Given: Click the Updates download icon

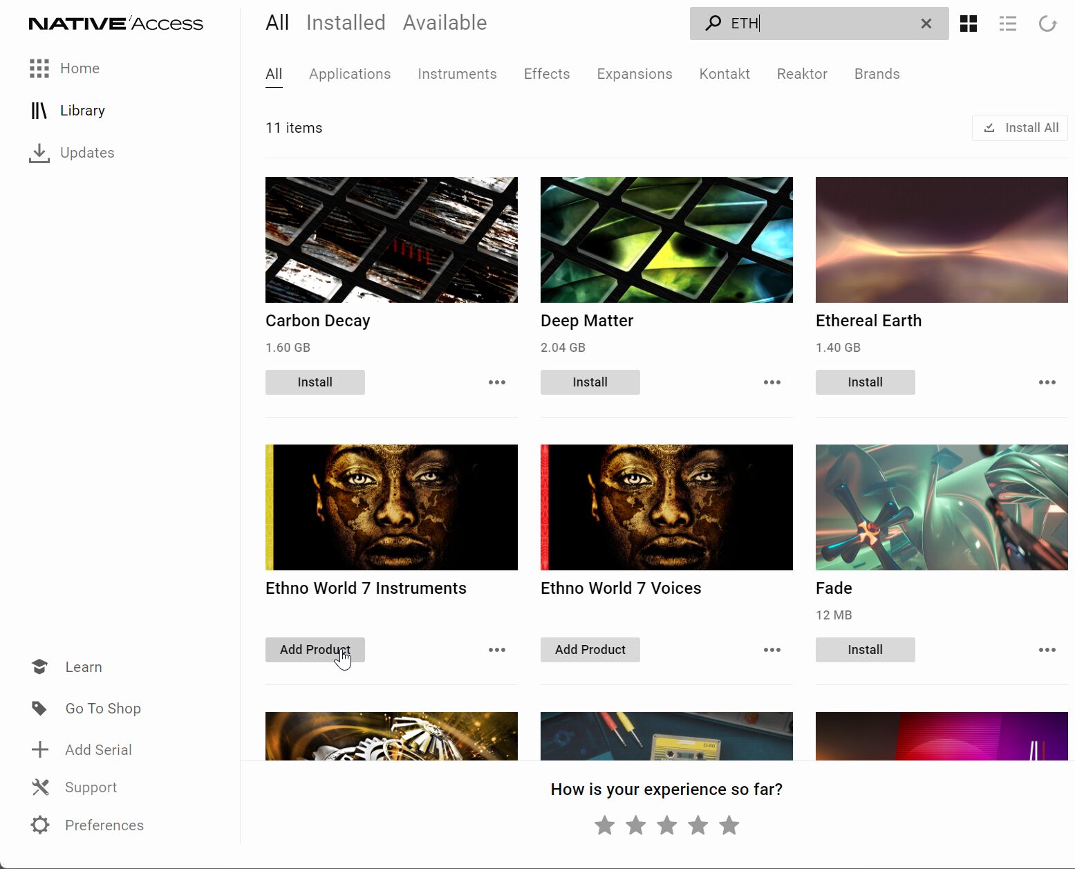Looking at the screenshot, I should pyautogui.click(x=39, y=153).
